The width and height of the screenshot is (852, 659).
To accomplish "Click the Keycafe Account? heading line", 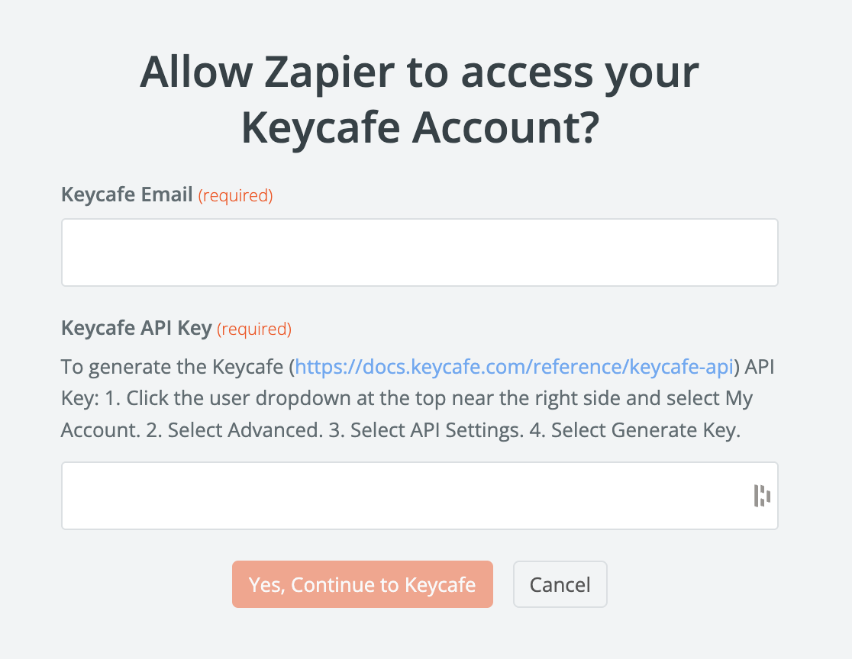I will coord(419,129).
